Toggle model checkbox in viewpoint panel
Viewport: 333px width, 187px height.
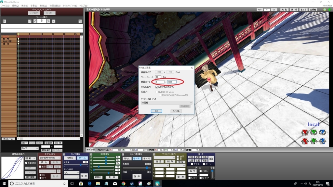[192, 164]
